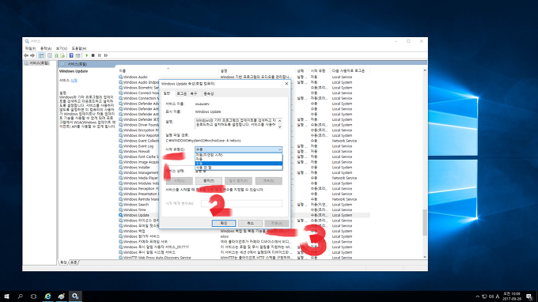Click the scroll-up arrow of Services list
The height and width of the screenshot is (302, 538).
point(425,70)
